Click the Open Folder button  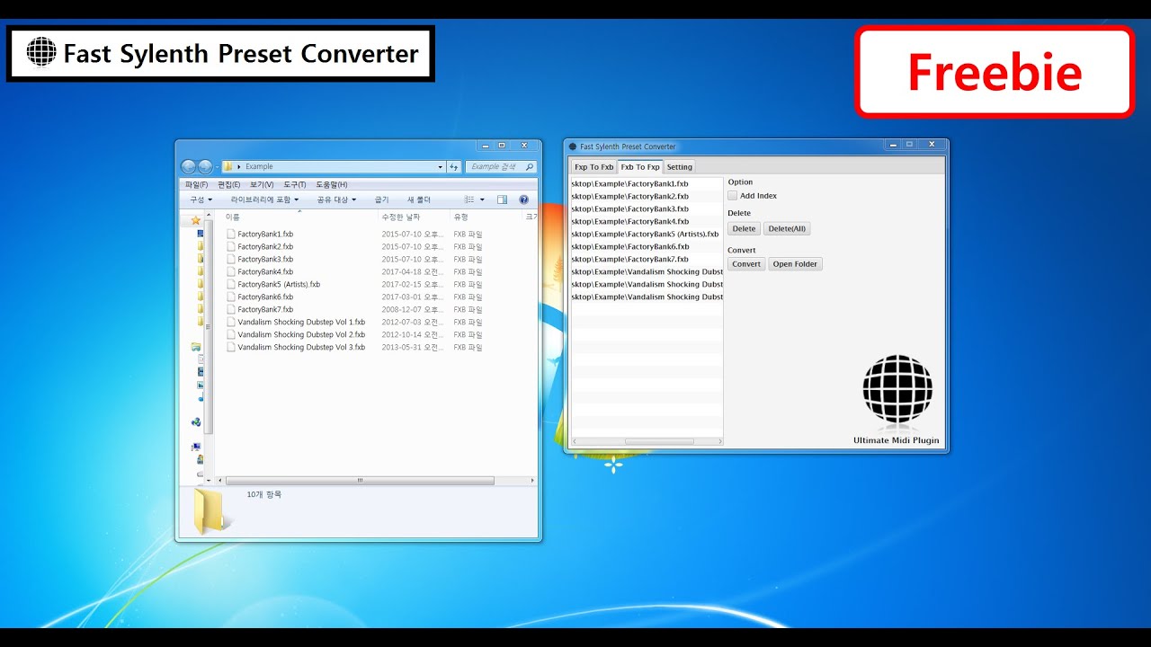(x=795, y=264)
